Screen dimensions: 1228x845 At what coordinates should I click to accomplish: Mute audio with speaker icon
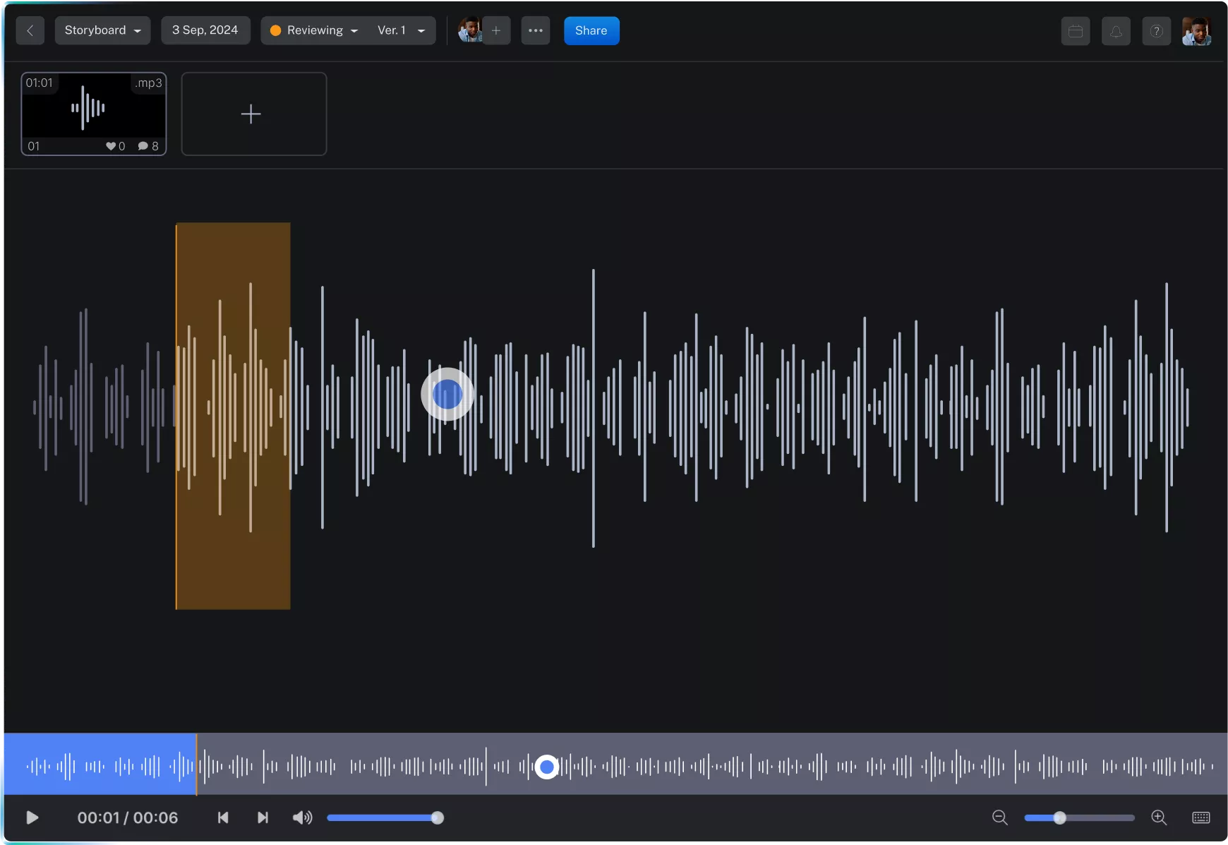(x=302, y=817)
